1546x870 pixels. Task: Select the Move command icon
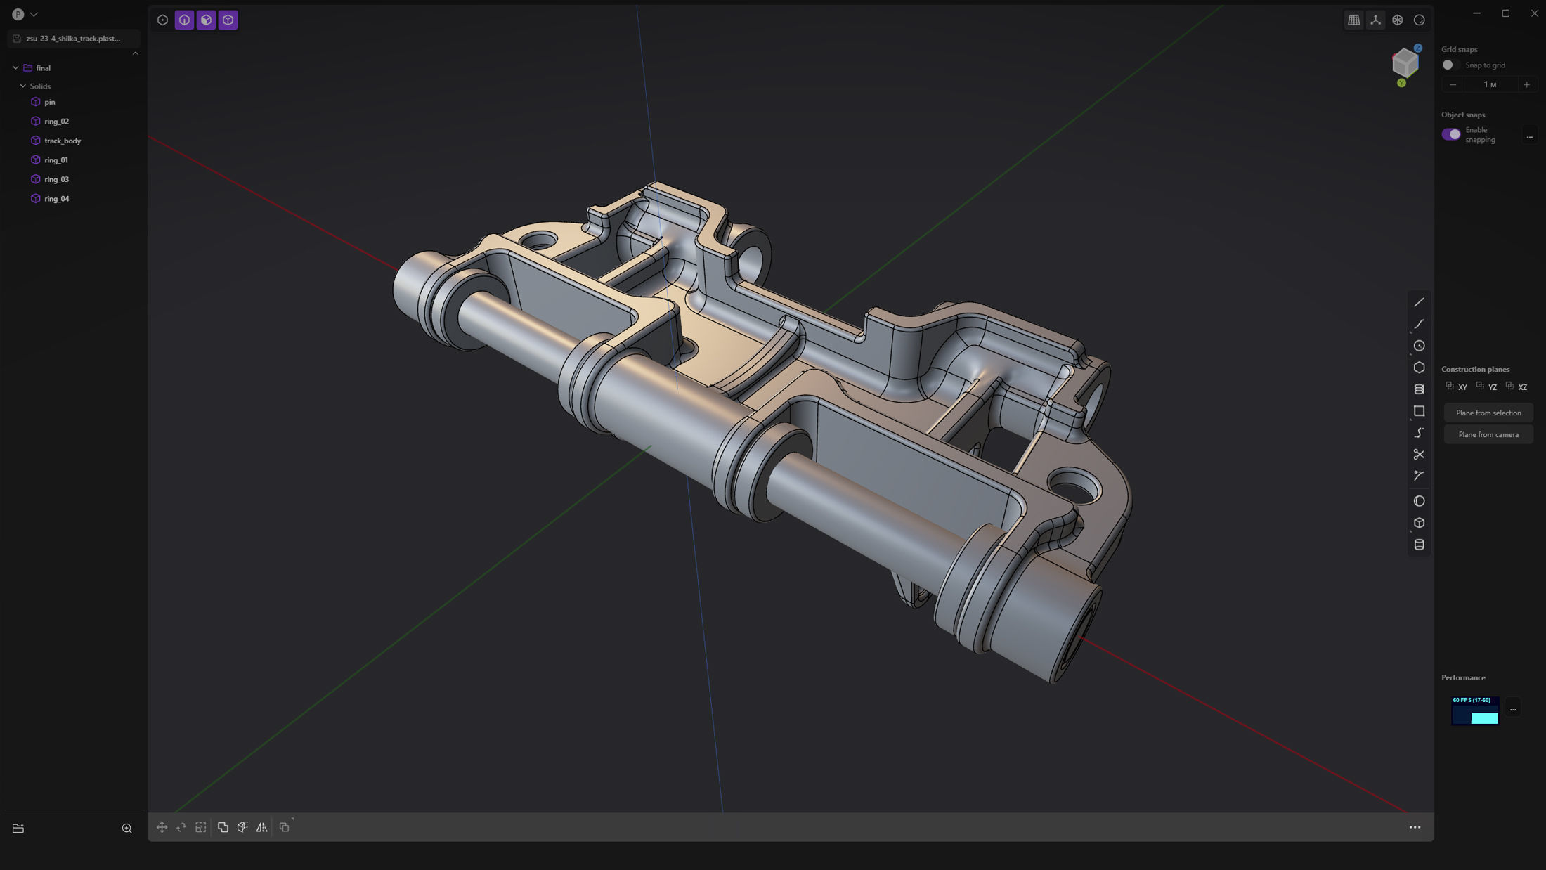(x=162, y=828)
